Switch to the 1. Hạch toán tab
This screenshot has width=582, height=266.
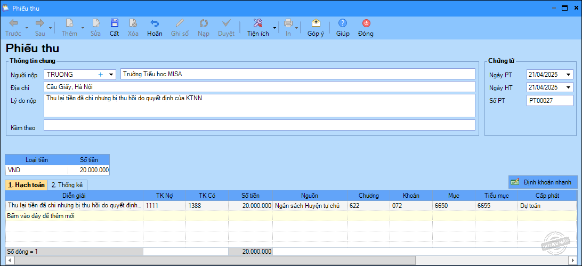pyautogui.click(x=26, y=185)
